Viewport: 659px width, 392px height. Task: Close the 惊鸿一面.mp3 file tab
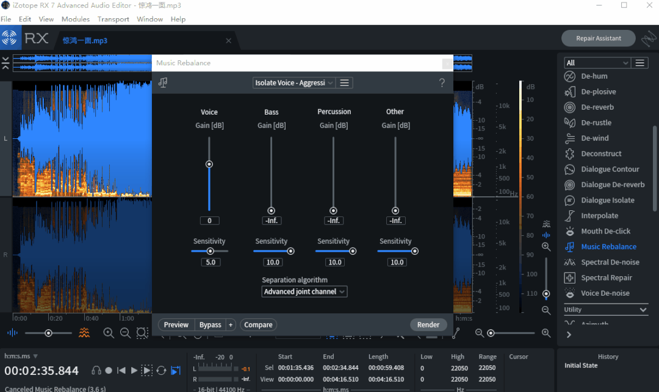[229, 41]
